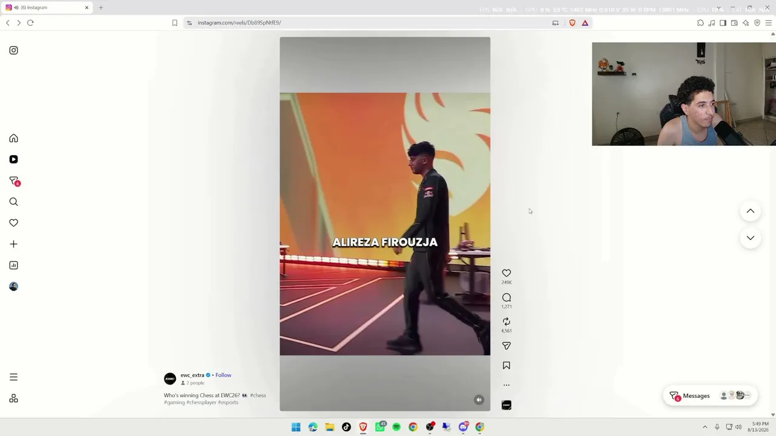Go back to the previous page
The height and width of the screenshot is (436, 776).
7,22
